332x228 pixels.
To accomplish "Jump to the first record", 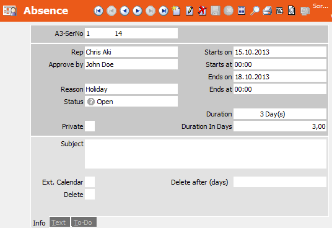I will pyautogui.click(x=98, y=11).
